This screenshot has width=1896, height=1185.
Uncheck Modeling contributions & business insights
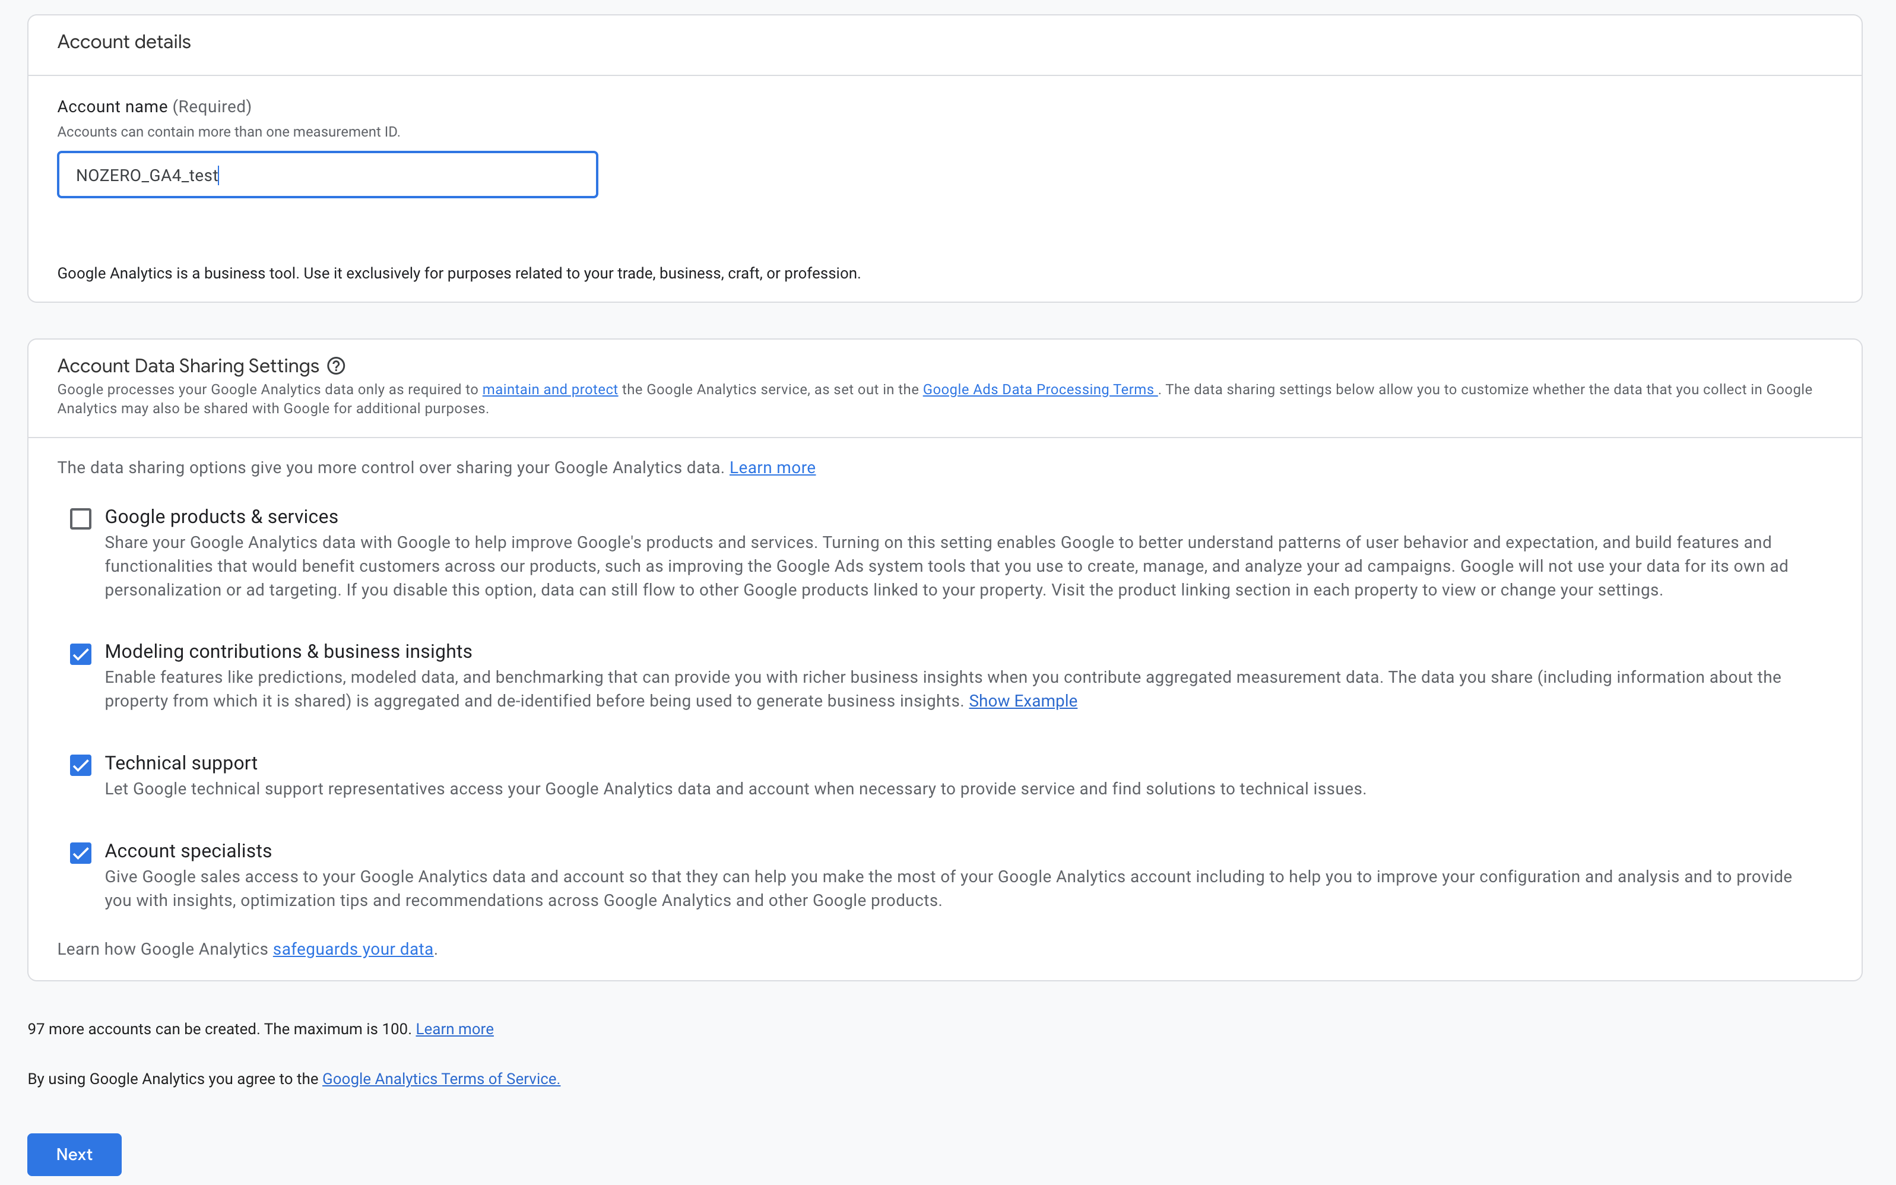(81, 654)
